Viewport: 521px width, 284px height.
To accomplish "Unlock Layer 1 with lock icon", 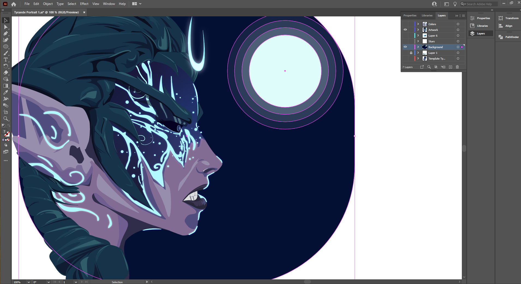I will pyautogui.click(x=411, y=53).
